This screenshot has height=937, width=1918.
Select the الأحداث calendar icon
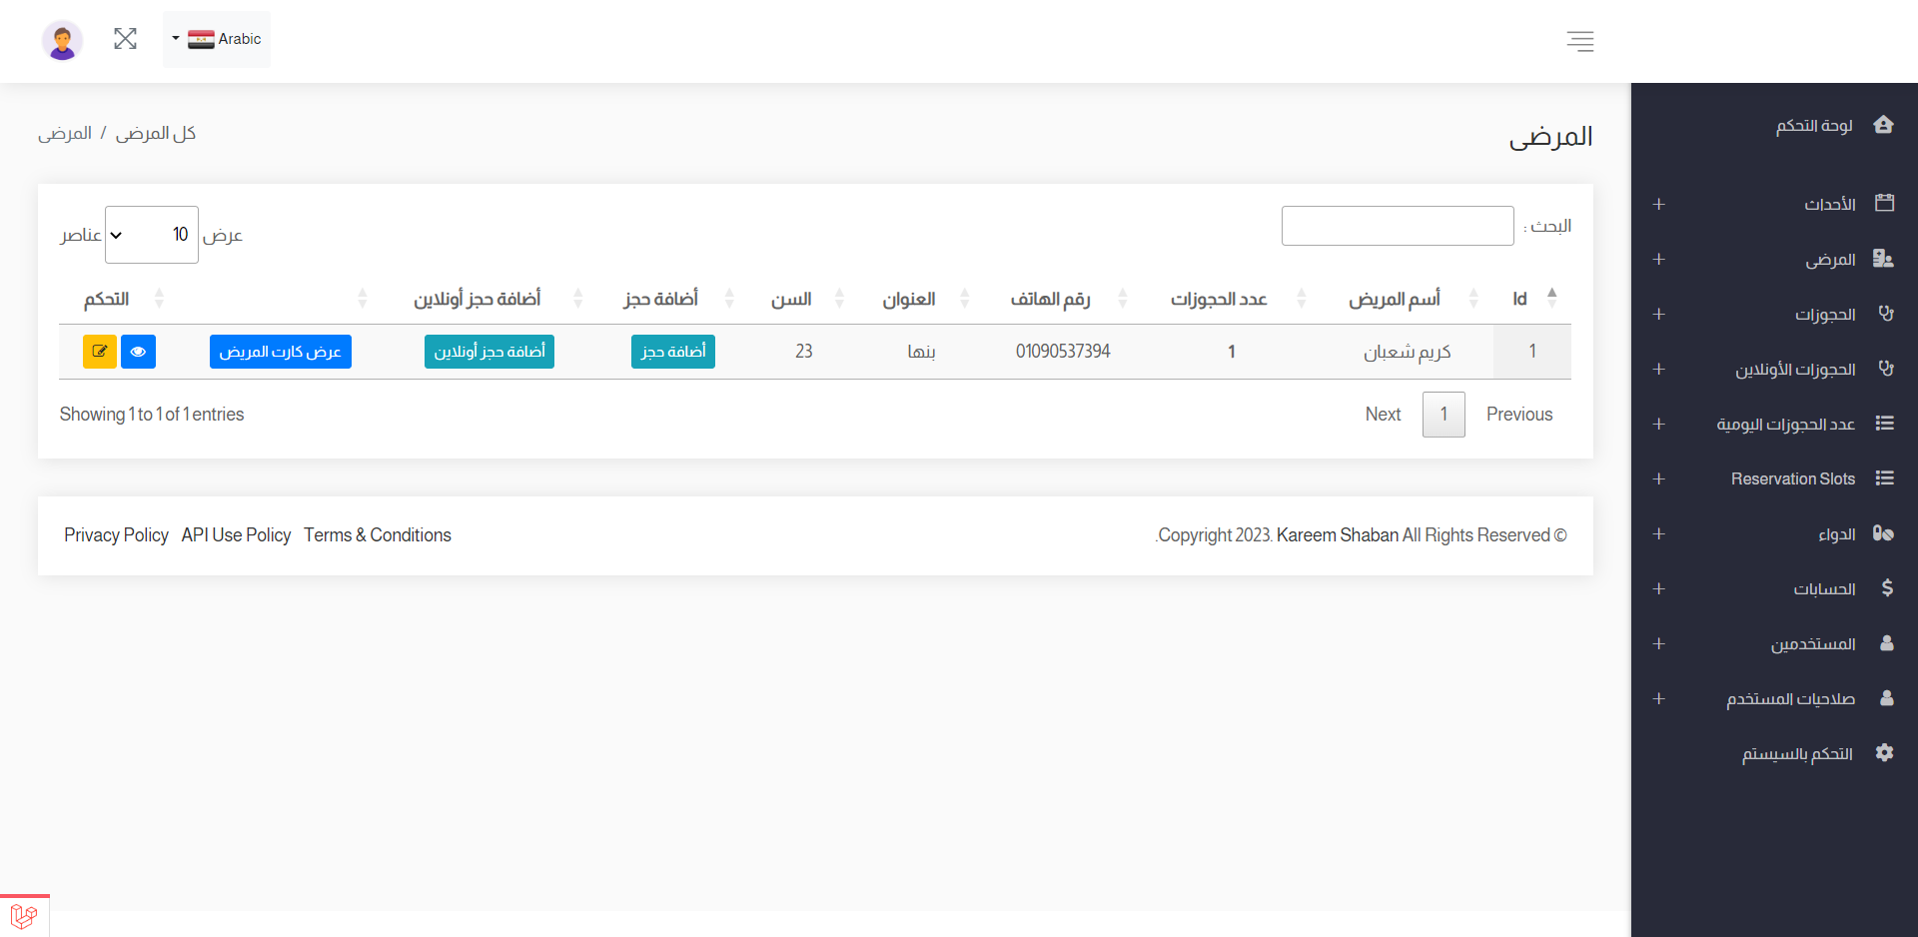[x=1885, y=203]
